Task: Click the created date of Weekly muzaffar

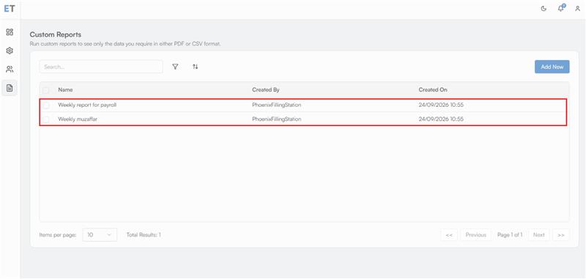Action: pos(441,119)
